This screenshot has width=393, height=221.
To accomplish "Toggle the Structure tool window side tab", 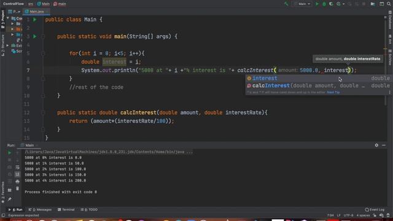I will [2, 45].
